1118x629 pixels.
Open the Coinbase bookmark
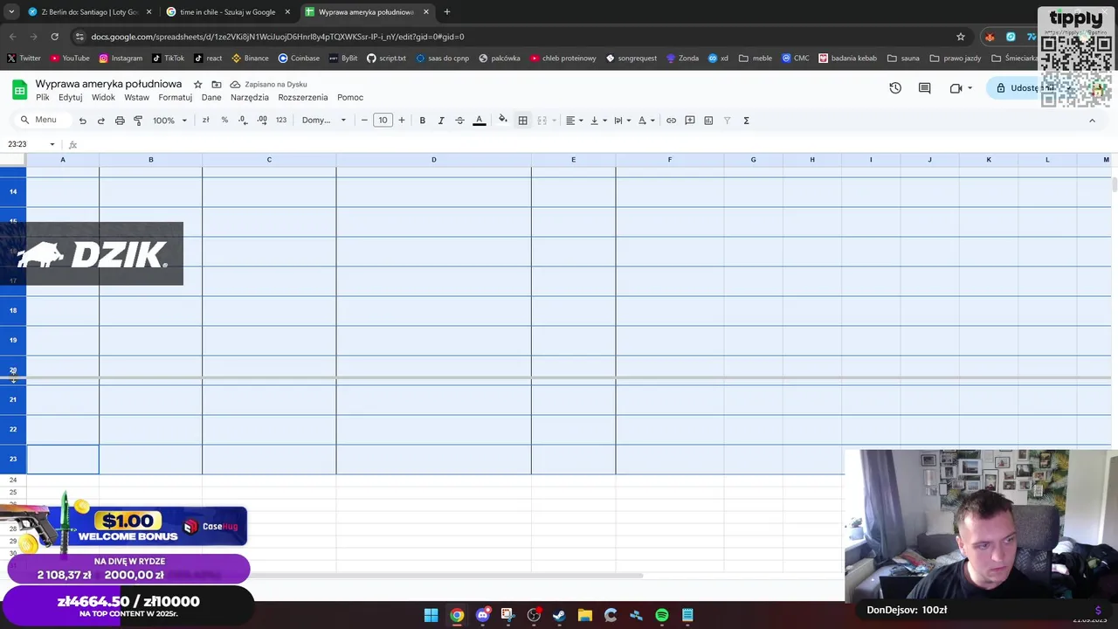click(x=299, y=59)
